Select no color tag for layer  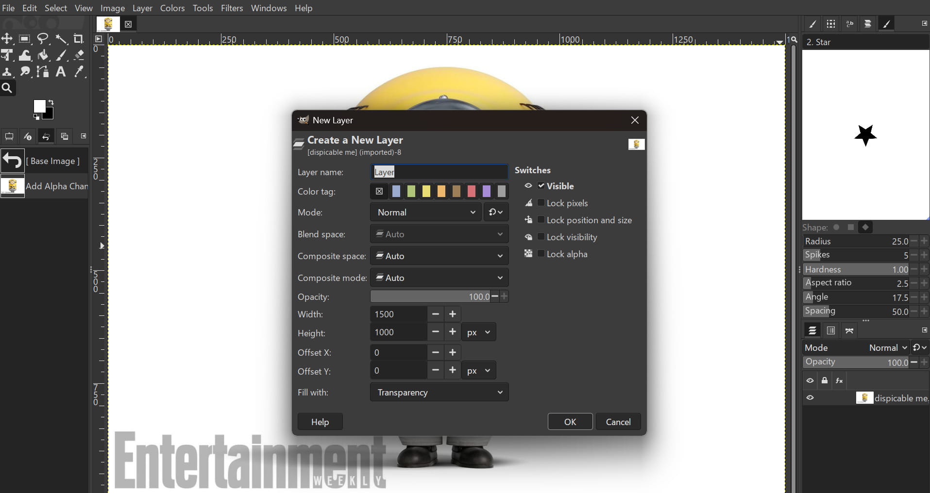click(x=379, y=192)
